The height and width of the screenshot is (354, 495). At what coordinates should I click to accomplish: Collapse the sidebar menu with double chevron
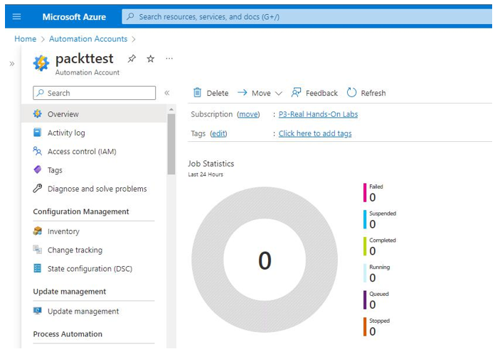pos(167,93)
